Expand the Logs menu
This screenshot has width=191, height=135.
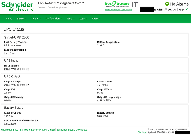[83, 19]
